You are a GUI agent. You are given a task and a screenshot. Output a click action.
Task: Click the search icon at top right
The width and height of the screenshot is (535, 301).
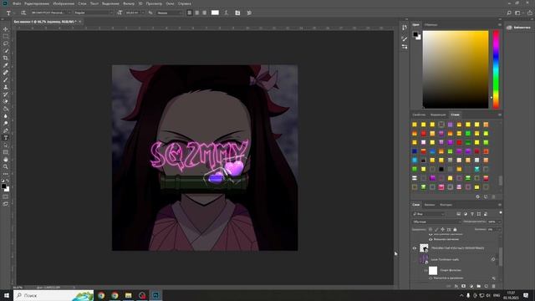pos(509,13)
